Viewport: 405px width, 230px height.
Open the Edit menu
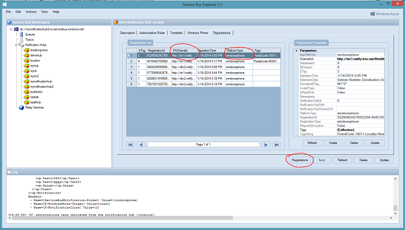(x=18, y=12)
